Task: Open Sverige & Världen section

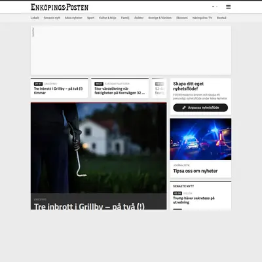Action: [x=160, y=18]
